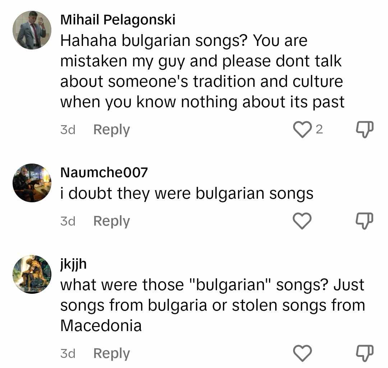Image resolution: width=388 pixels, height=368 pixels.
Task: Dislike jkjjh's comment
Action: coord(364,353)
